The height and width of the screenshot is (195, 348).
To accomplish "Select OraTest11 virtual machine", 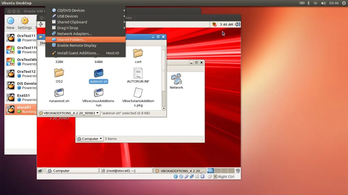I will tap(21, 38).
